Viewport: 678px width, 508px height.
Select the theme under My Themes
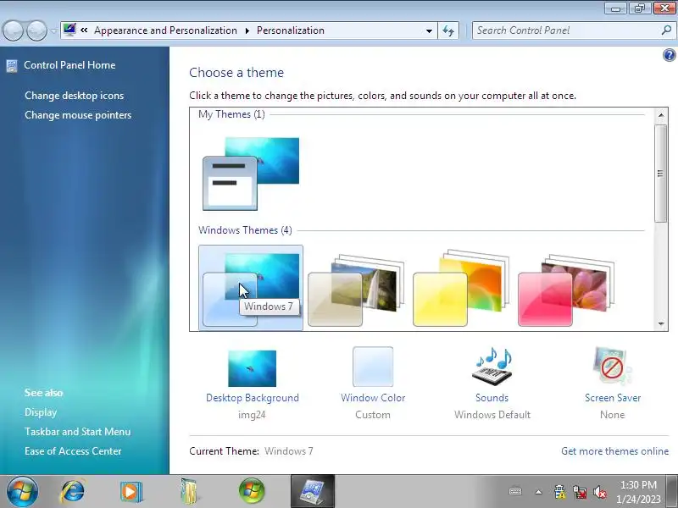pyautogui.click(x=251, y=174)
